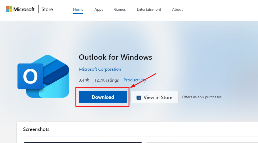
Task: Click the Download button
Action: tap(103, 97)
